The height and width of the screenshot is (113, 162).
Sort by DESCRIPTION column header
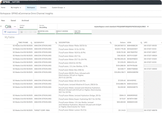64,42
